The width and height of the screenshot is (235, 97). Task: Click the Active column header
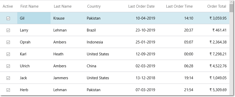8,6
